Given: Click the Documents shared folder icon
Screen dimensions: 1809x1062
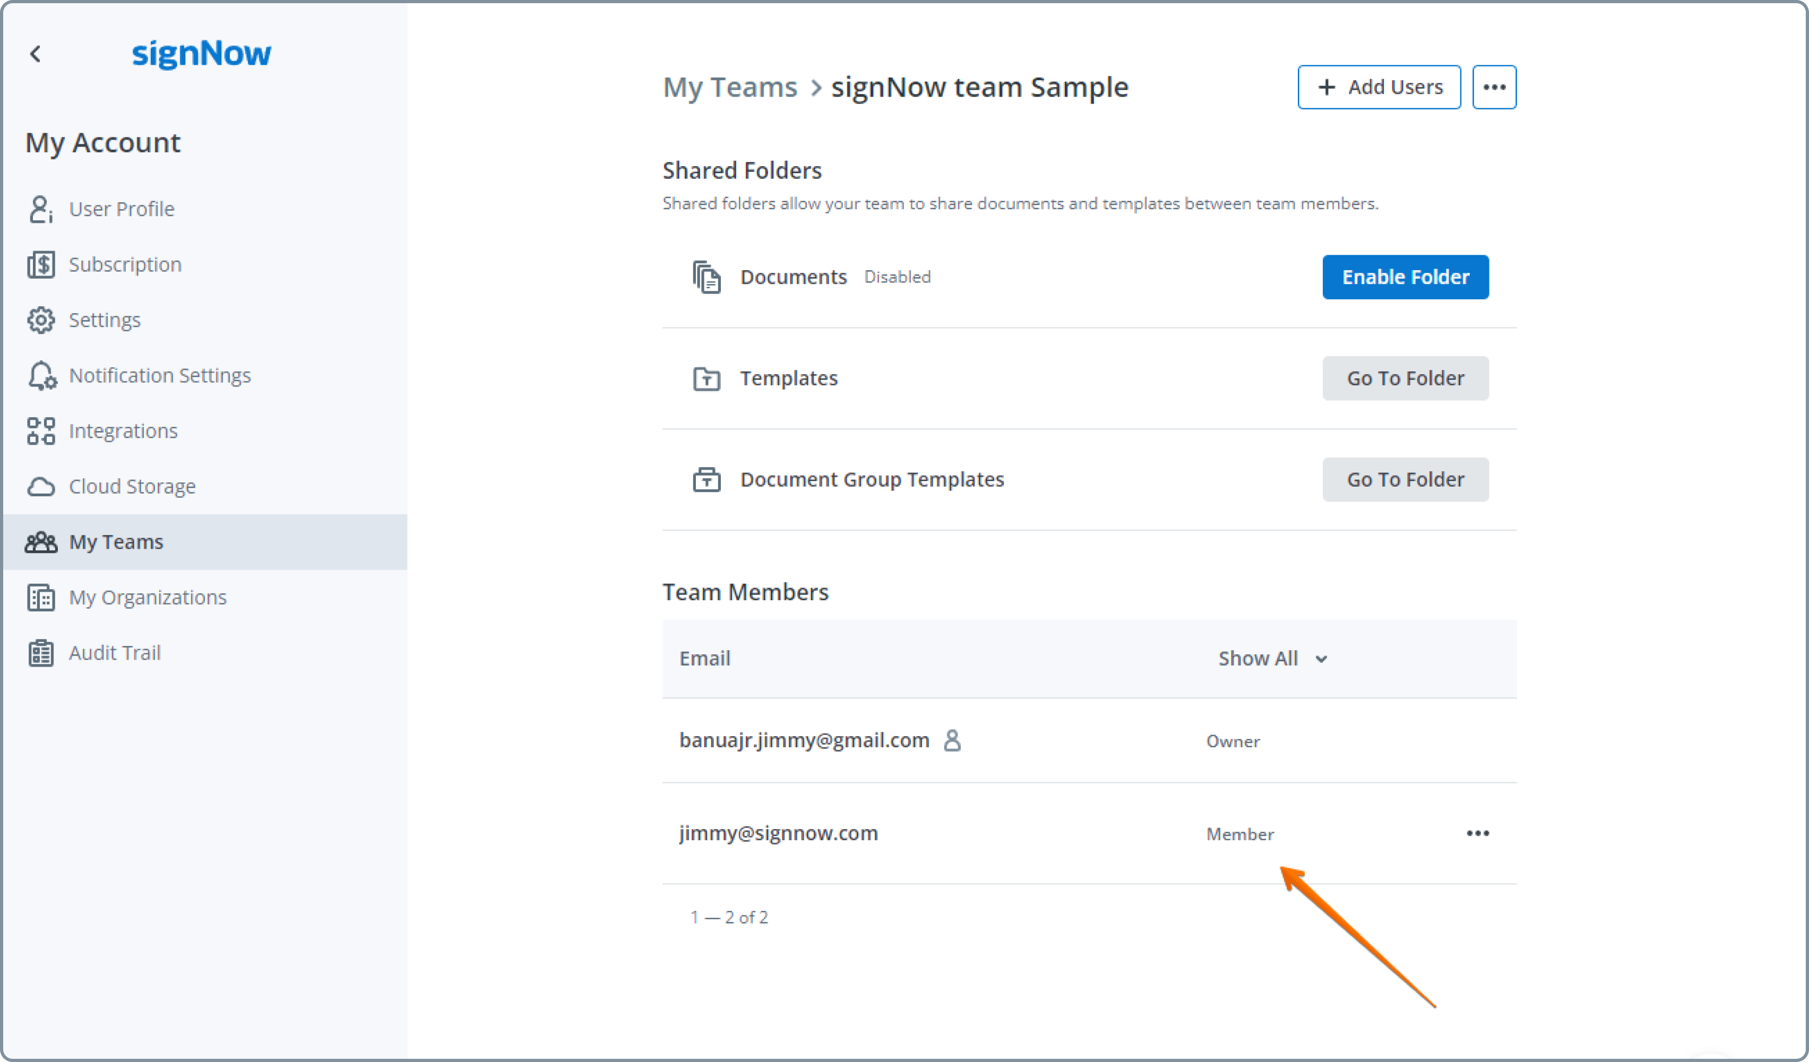Looking at the screenshot, I should pyautogui.click(x=707, y=277).
